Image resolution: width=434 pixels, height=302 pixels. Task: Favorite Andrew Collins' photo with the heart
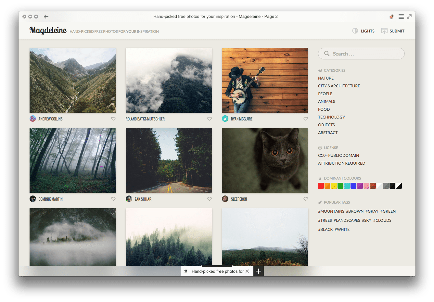click(x=113, y=119)
